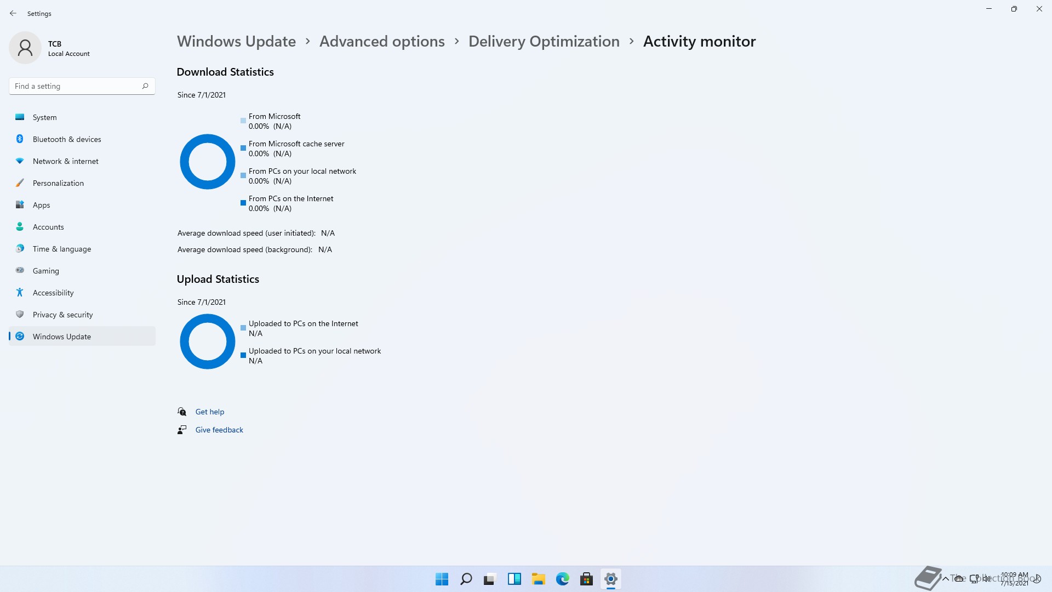Open the Apps sidebar icon
Image resolution: width=1052 pixels, height=592 pixels.
20,205
